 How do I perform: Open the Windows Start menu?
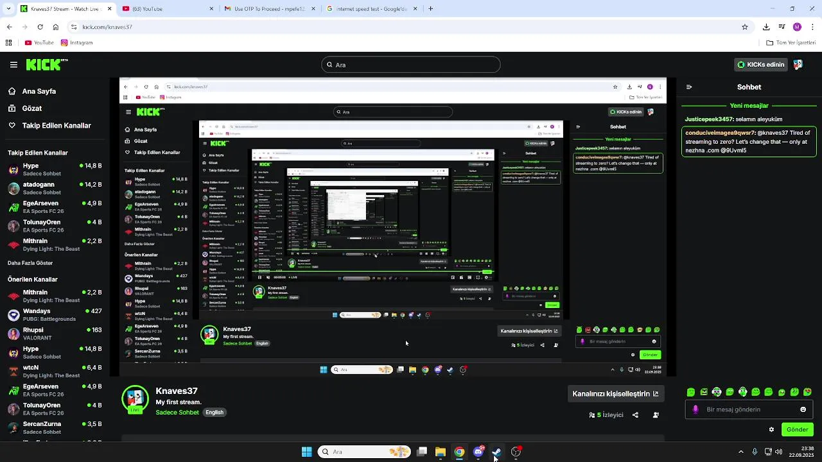coord(306,452)
